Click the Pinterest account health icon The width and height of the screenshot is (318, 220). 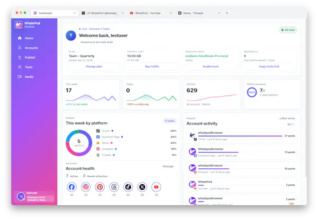coord(100,187)
